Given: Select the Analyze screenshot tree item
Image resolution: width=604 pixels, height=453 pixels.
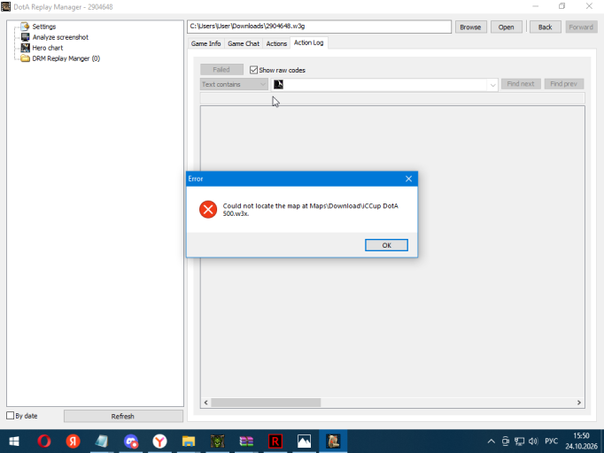Looking at the screenshot, I should coord(60,37).
